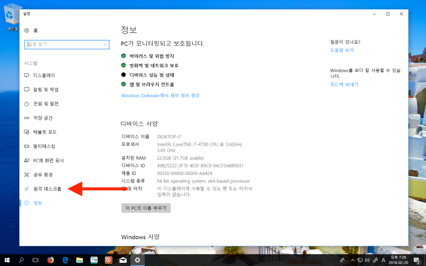Select the Recycle Bin desktop icon
Viewport: 426px width, 266px height.
tap(11, 18)
